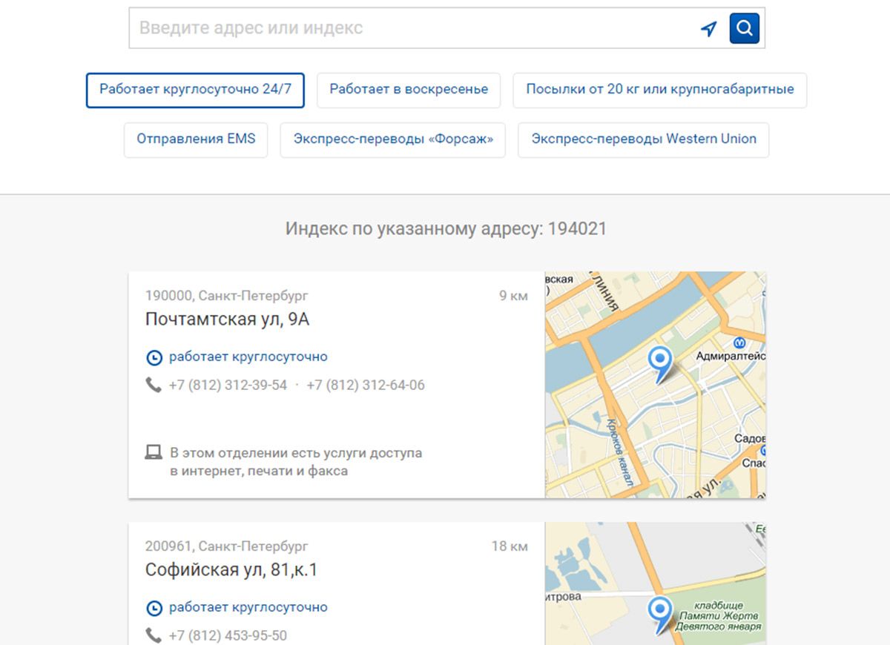Toggle the Работает в воскресенье filter
890x645 pixels.
pyautogui.click(x=409, y=90)
